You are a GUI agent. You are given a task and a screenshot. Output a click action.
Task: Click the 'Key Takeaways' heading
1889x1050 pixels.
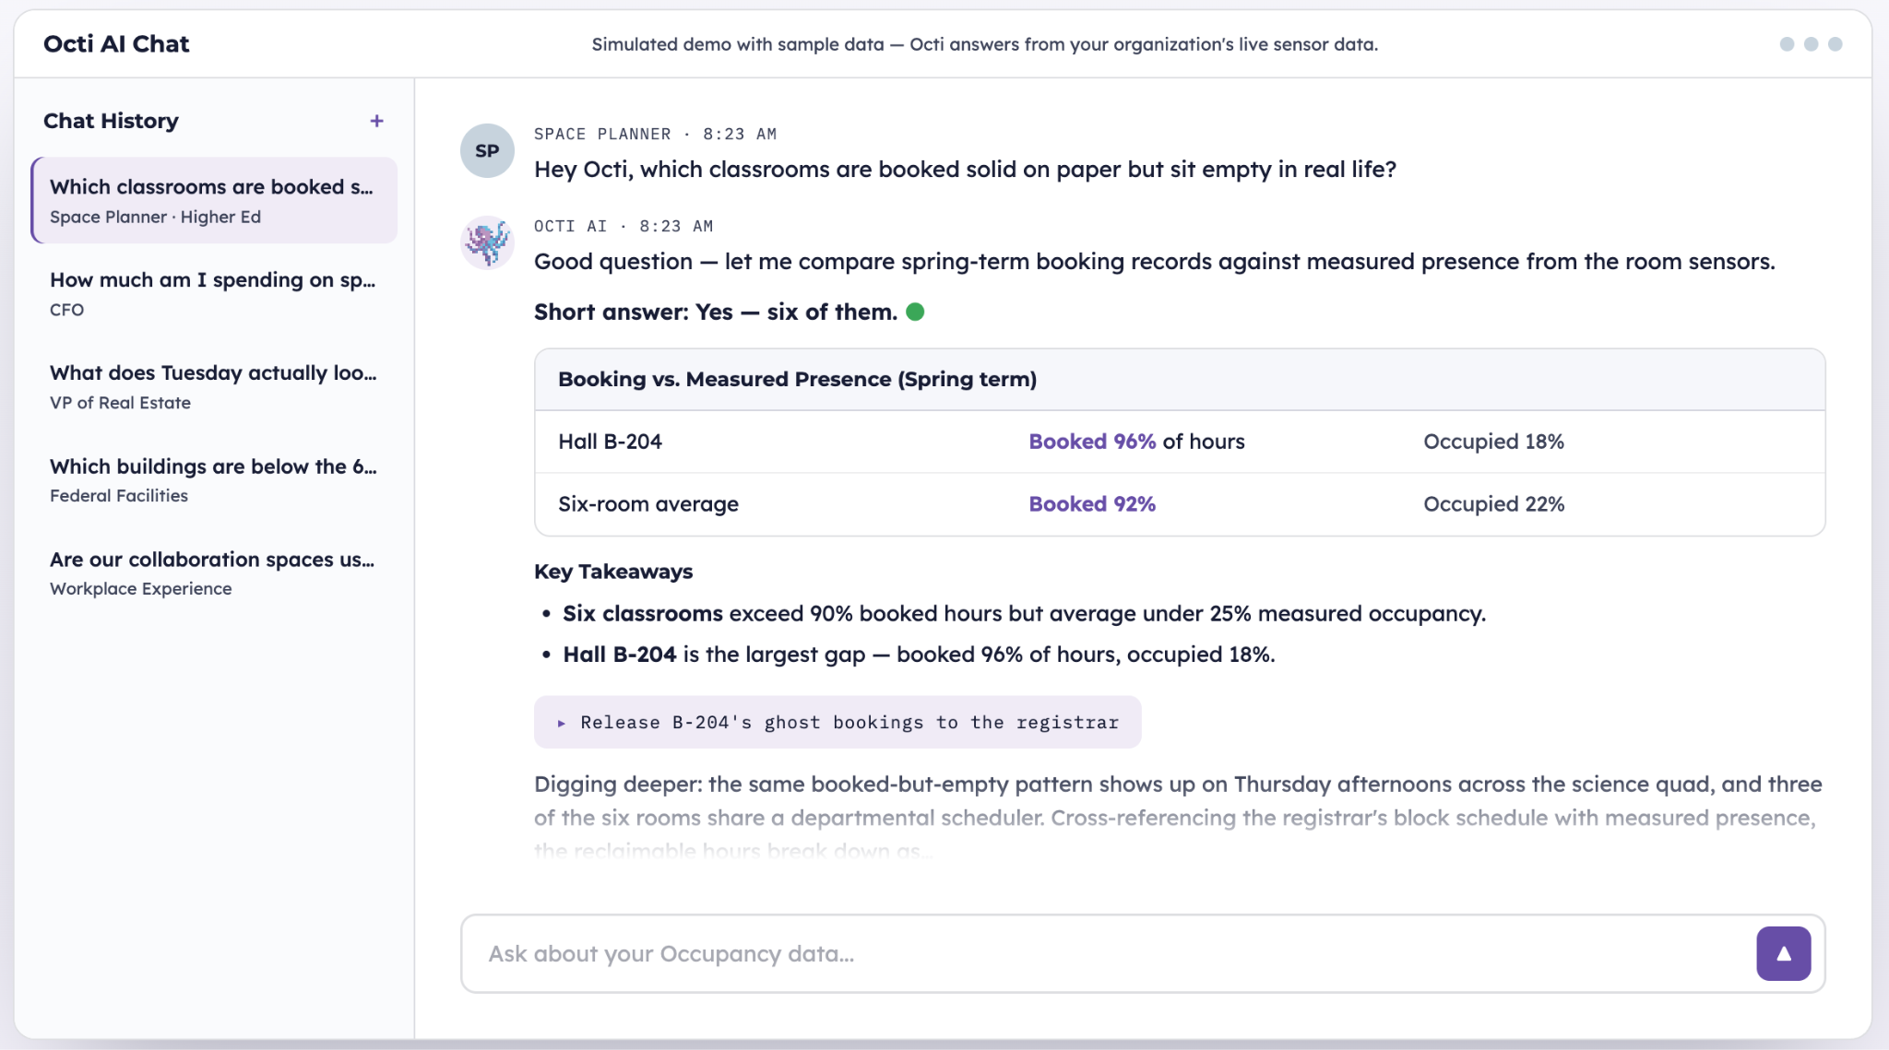[x=613, y=572]
